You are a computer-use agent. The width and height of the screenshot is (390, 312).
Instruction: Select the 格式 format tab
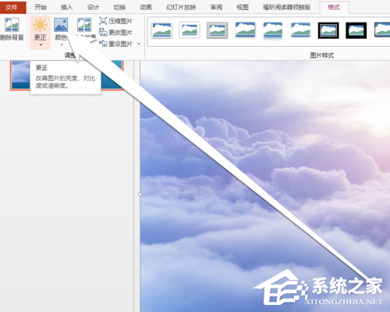tap(334, 7)
